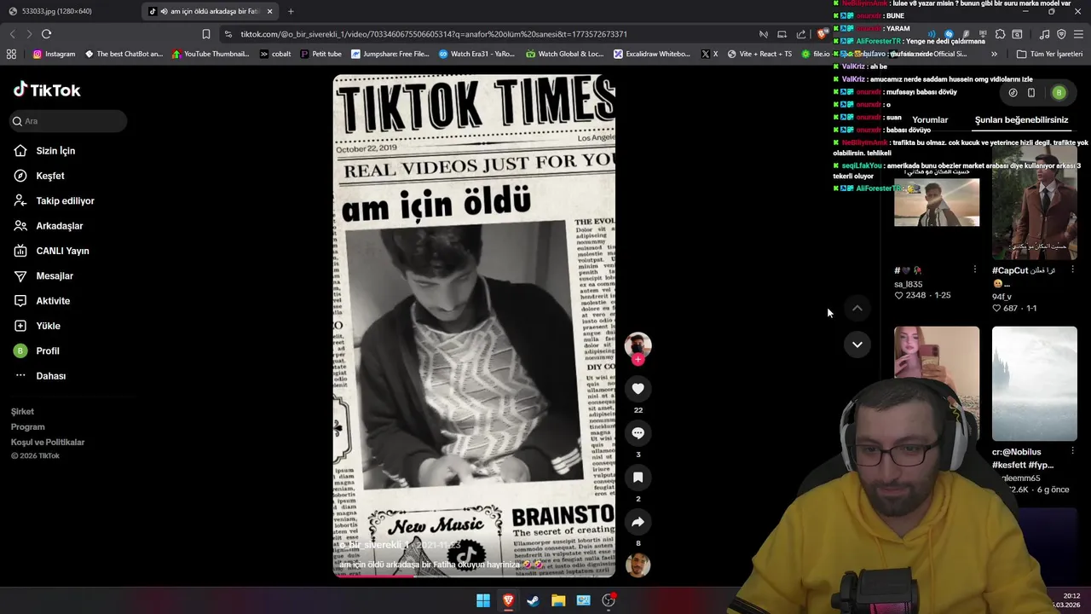Switch to Şunları beğenebilirsiniz tab
Screen dimensions: 1091x614
[x=1021, y=120]
